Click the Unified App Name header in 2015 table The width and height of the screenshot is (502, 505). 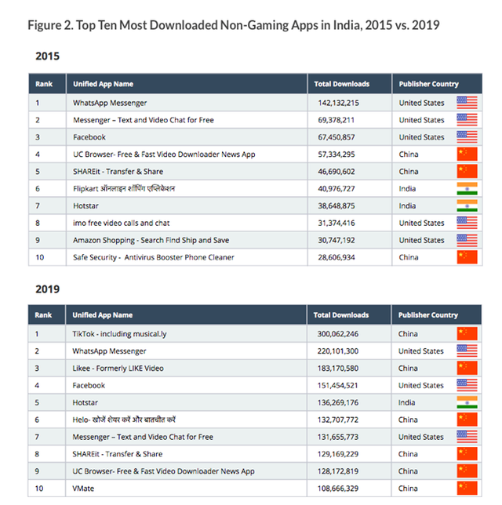pyautogui.click(x=103, y=84)
